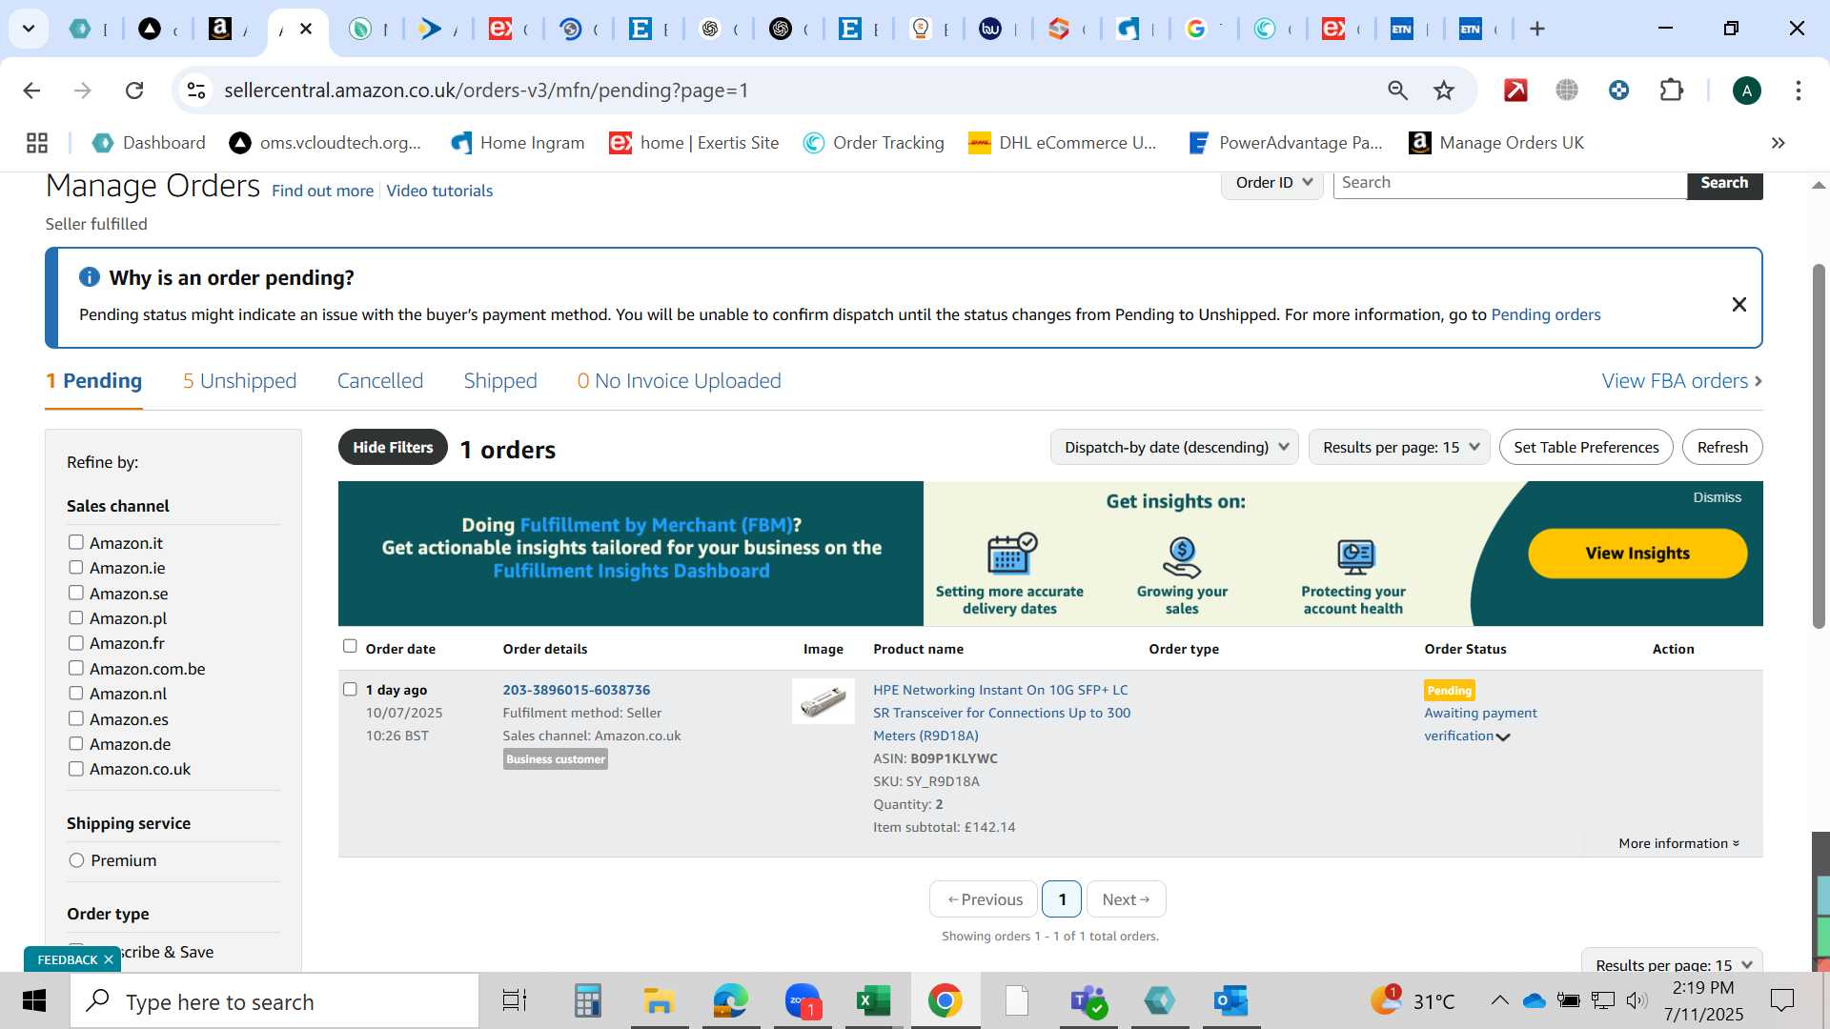
Task: Open the apps grid icon in bookmarks bar
Action: coord(37,143)
